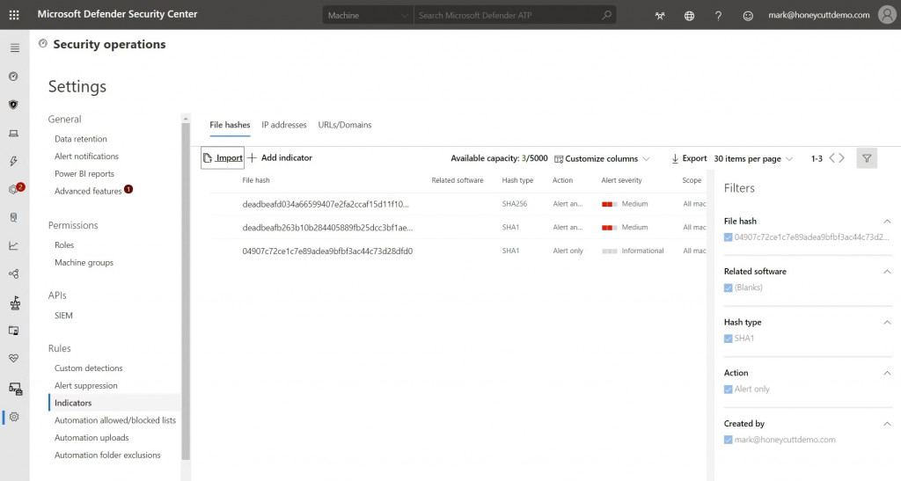
Task: Open Power BI reports settings
Action: coord(84,174)
